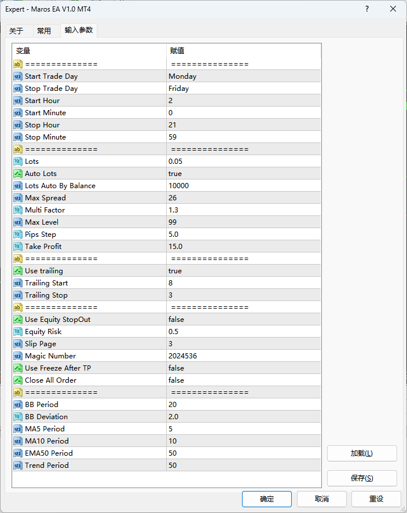Click the Auto Lots boolean icon
This screenshot has width=407, height=513.
tap(18, 174)
